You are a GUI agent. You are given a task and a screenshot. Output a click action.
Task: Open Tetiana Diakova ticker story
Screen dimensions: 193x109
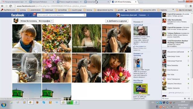[176, 35]
